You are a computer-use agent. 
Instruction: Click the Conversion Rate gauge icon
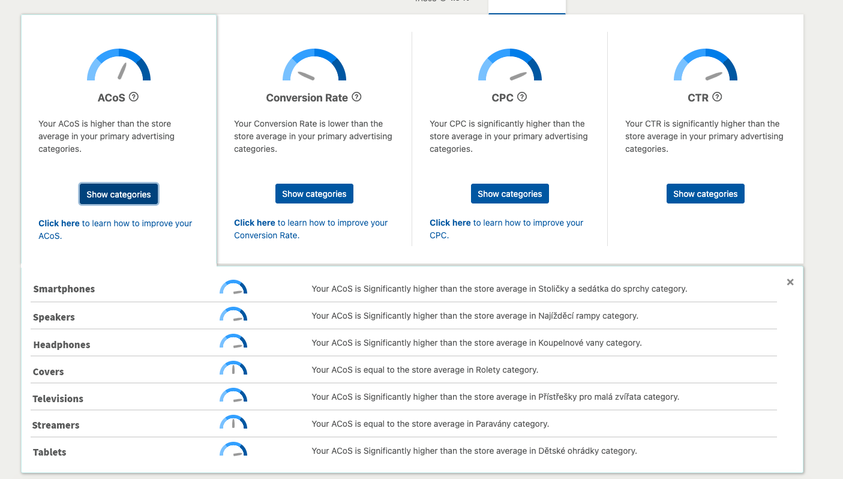(x=314, y=65)
